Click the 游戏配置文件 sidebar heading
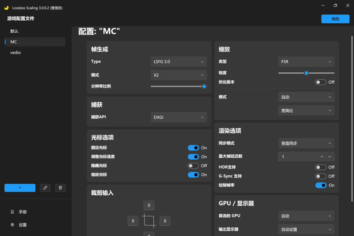This screenshot has width=354, height=236. [x=21, y=18]
